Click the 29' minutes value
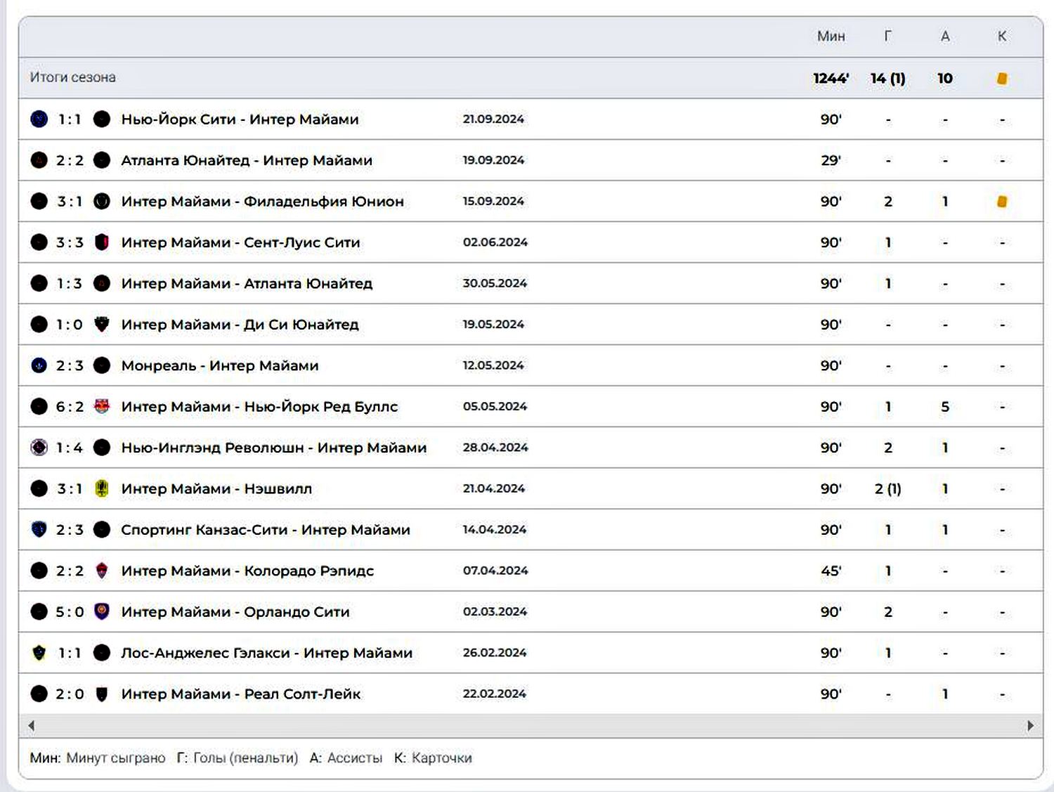 (x=831, y=160)
